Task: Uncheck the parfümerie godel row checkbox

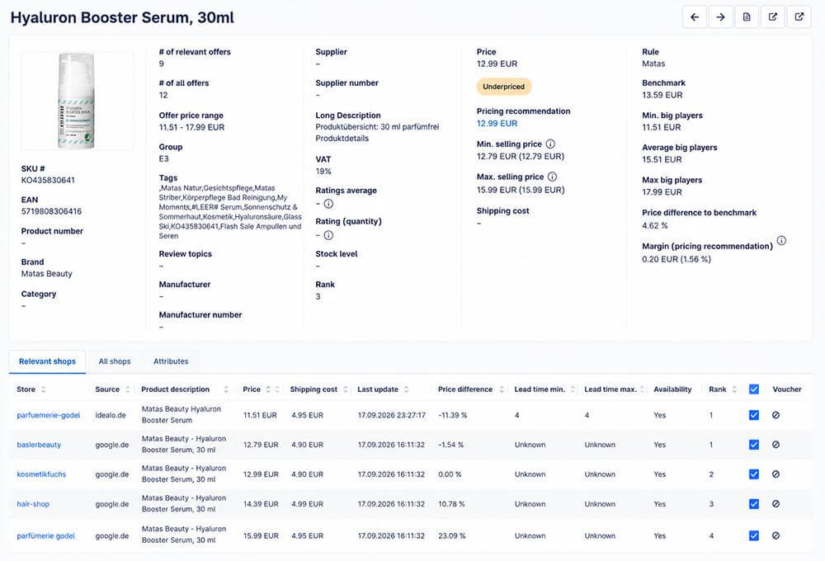Action: point(754,535)
